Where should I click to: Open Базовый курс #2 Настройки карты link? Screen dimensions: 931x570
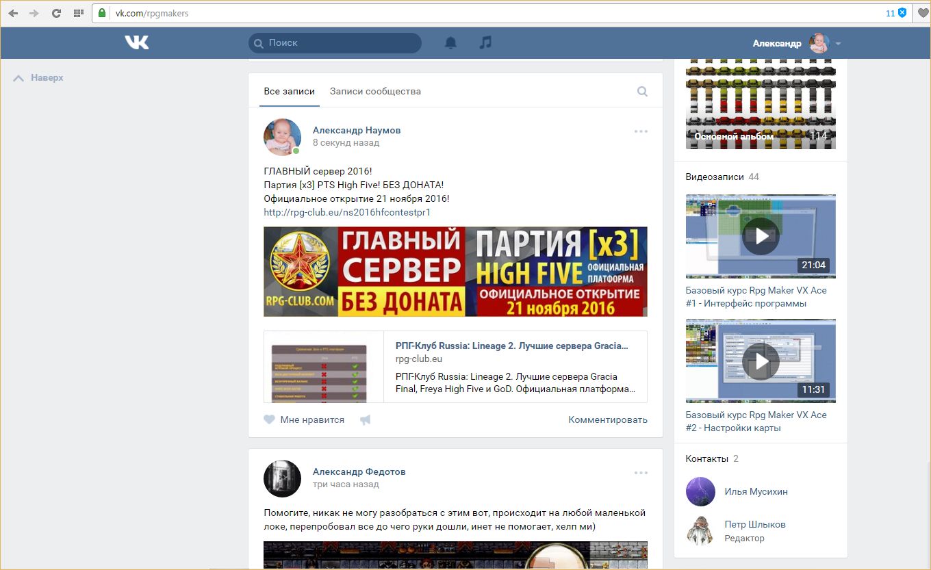(x=756, y=422)
